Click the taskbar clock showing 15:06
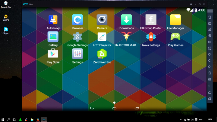This screenshot has height=122, width=217. click(x=210, y=119)
